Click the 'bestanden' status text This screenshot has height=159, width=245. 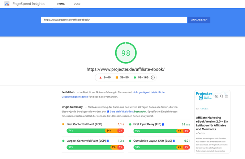(140, 112)
